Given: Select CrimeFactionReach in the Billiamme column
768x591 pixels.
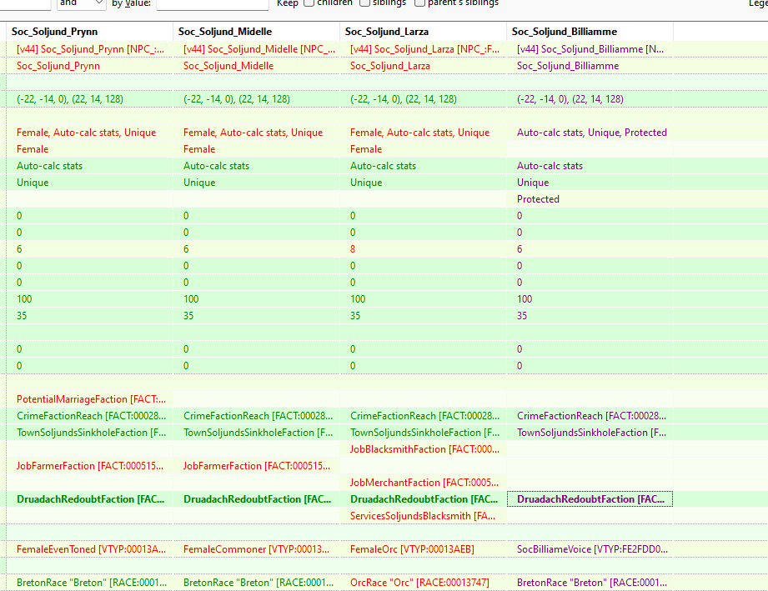Looking at the screenshot, I should (x=590, y=416).
